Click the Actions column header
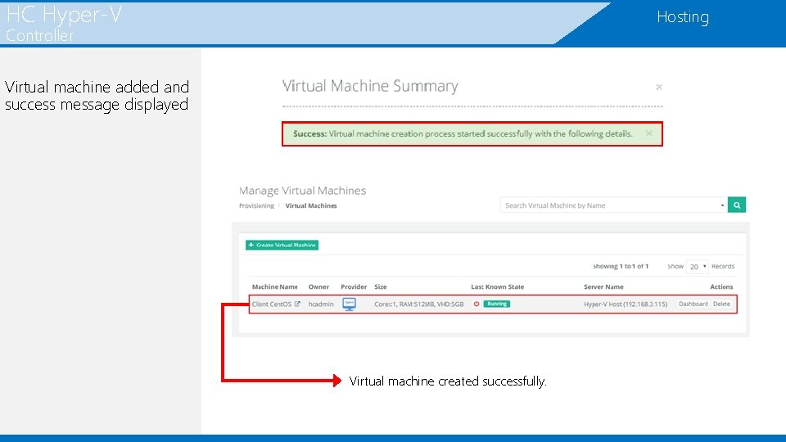 [x=721, y=287]
